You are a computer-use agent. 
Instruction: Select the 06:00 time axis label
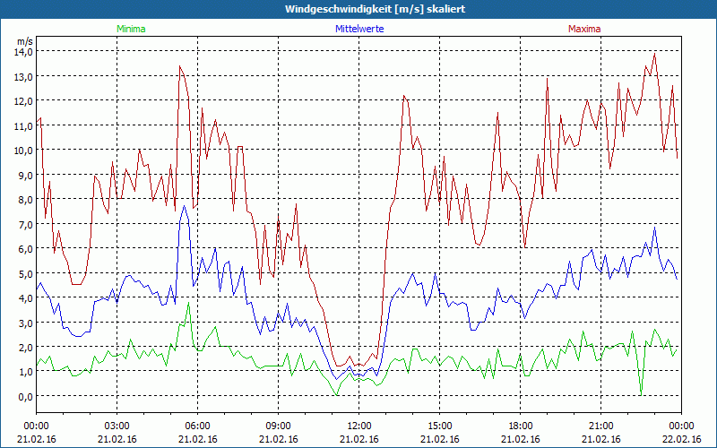tap(197, 426)
